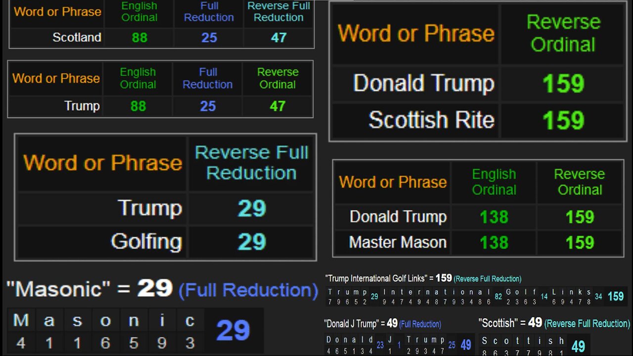Click the word Scotland in the top table
The image size is (633, 356).
77,37
